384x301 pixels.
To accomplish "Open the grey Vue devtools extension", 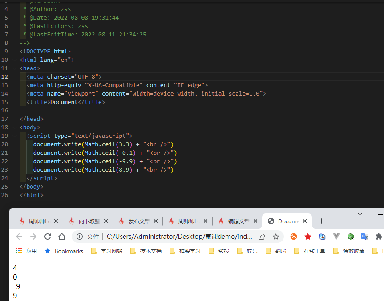I will click(336, 237).
